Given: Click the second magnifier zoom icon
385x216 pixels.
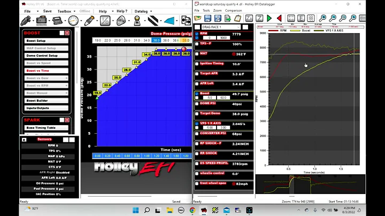Looking at the screenshot, I should (x=333, y=18).
